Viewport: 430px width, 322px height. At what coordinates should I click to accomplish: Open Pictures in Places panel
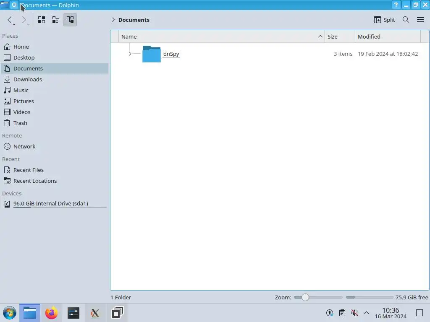point(54,101)
